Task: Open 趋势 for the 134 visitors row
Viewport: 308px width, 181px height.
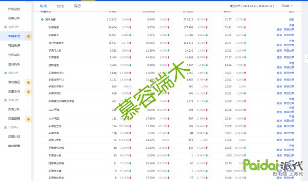Action: pos(279,126)
